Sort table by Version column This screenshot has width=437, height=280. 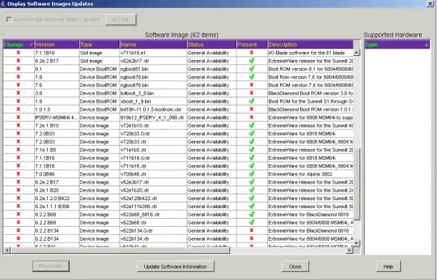pyautogui.click(x=57, y=45)
